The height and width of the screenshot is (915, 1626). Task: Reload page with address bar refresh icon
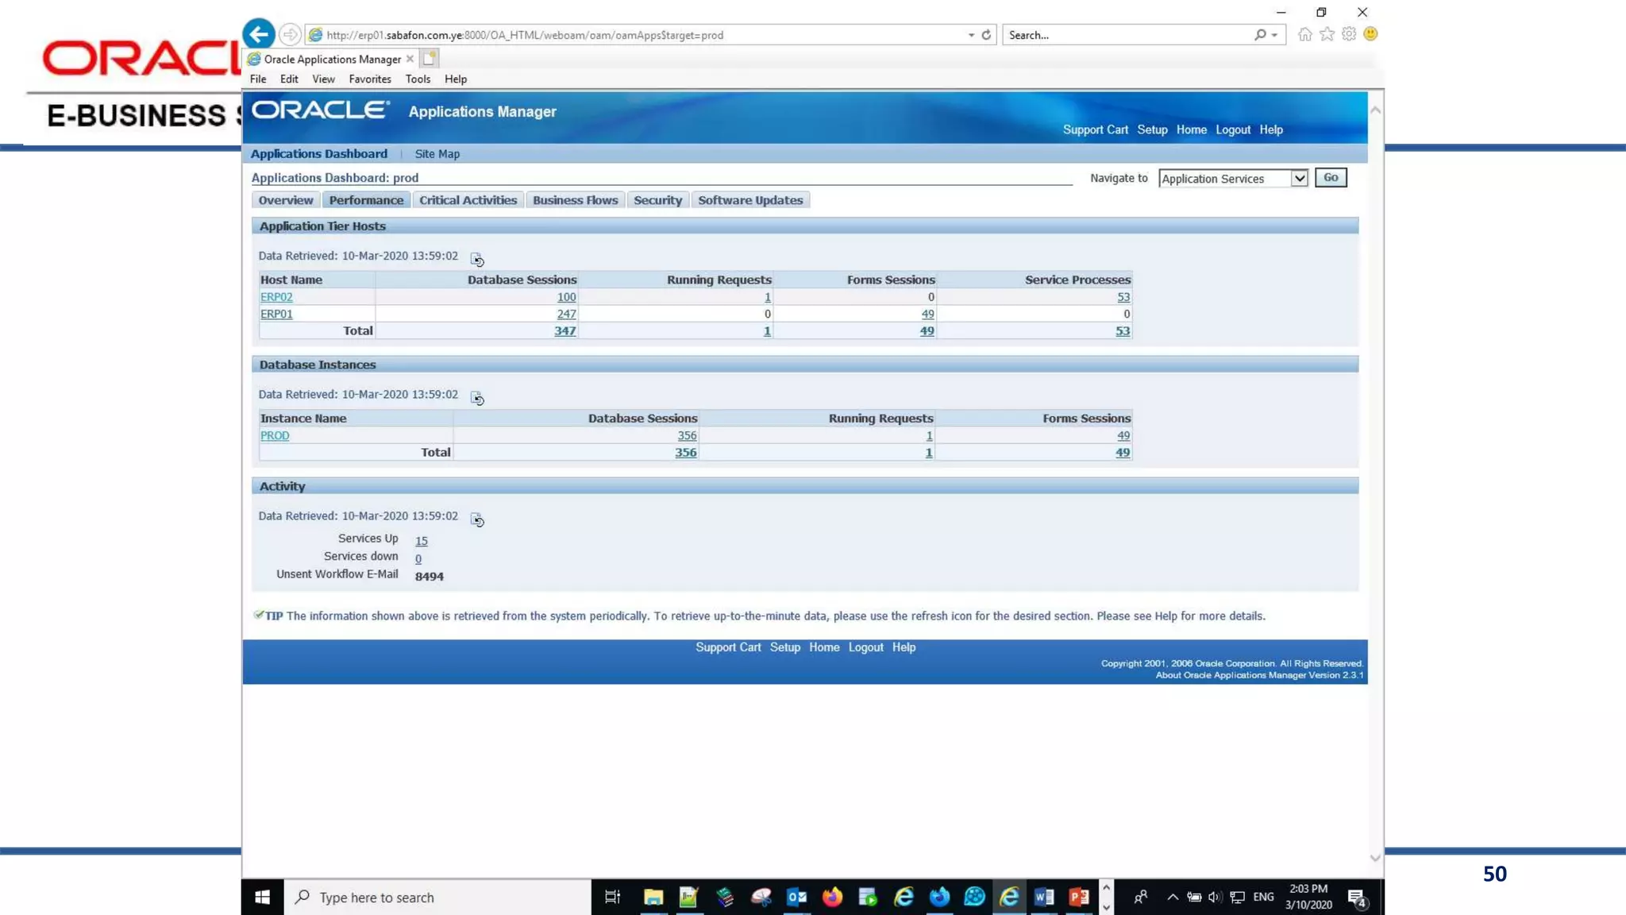click(x=986, y=35)
